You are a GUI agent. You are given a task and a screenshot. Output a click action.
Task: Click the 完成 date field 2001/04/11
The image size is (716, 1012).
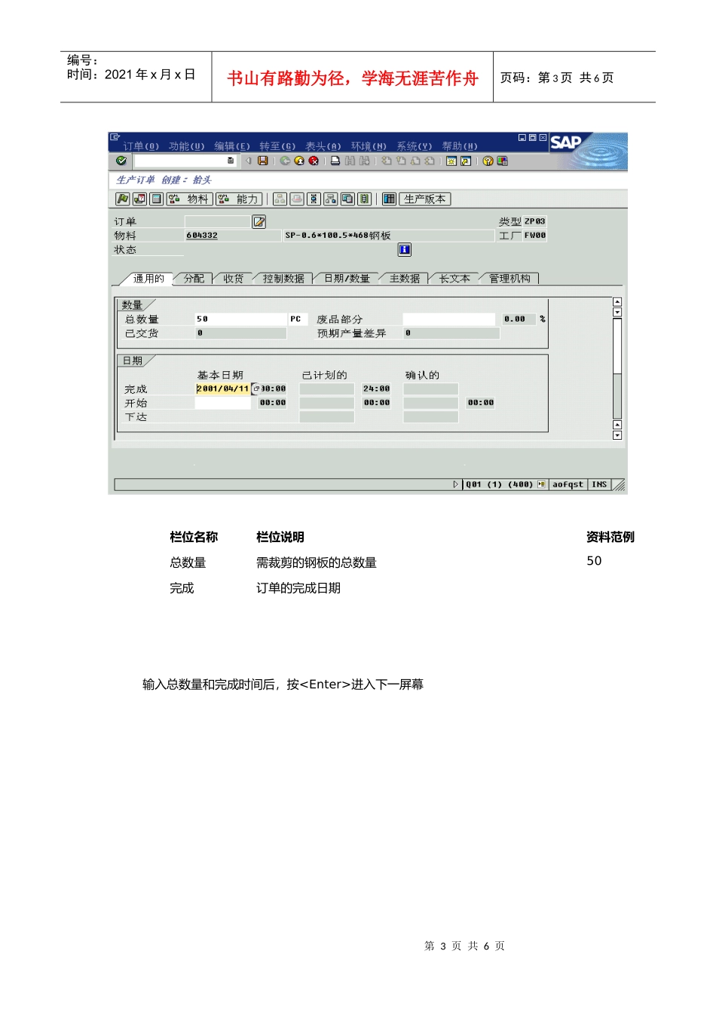click(x=223, y=389)
